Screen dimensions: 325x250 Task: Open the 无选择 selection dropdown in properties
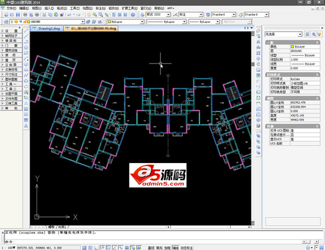click(x=300, y=34)
